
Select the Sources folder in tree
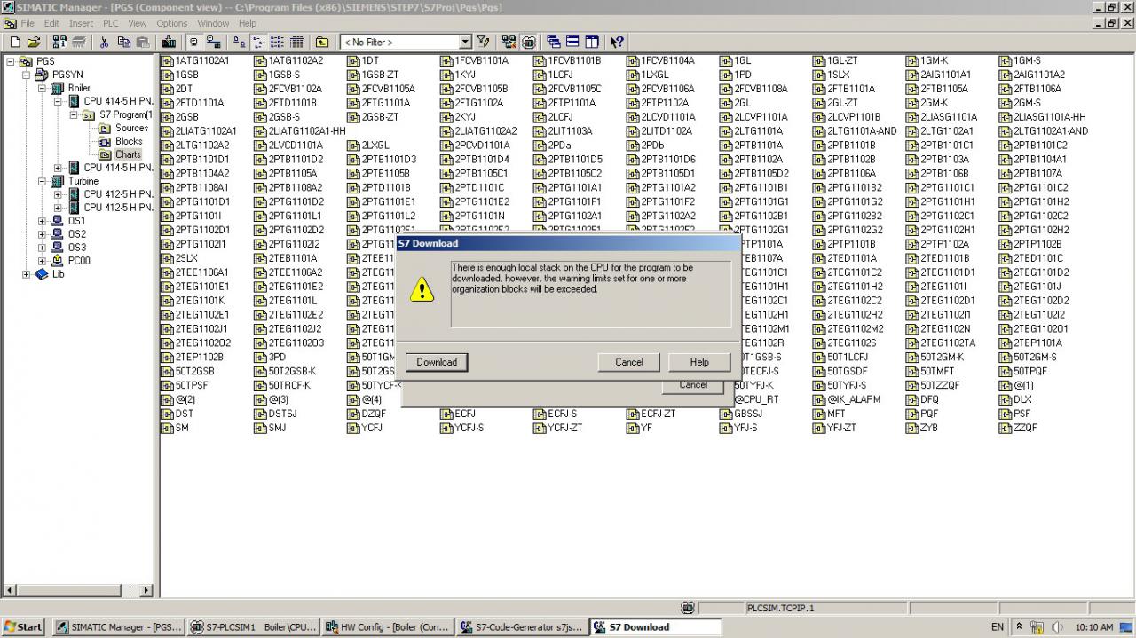point(131,128)
